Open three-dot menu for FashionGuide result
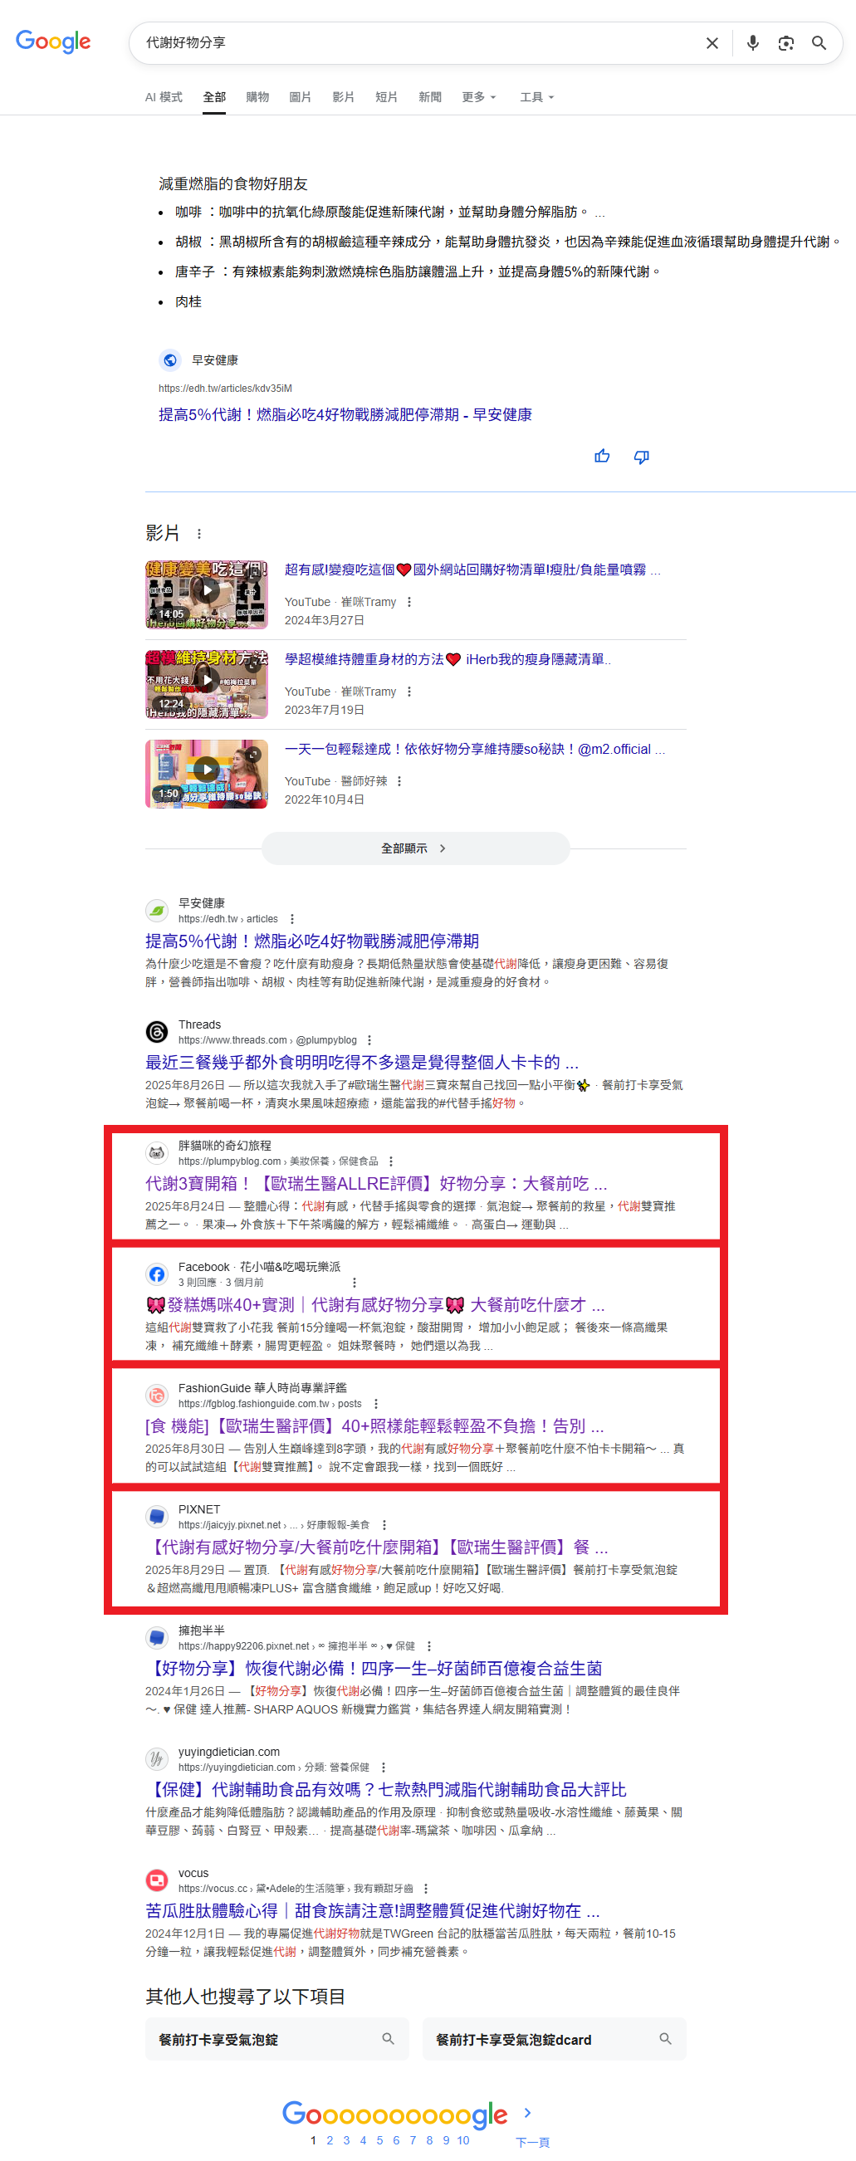Viewport: 856px width, 2161px height. [x=376, y=1404]
